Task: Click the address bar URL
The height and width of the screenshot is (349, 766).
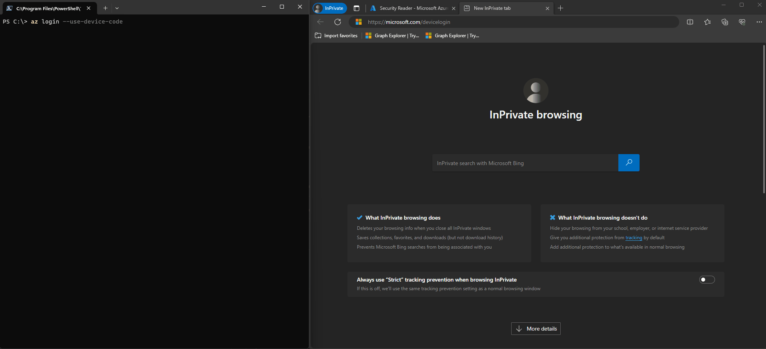Action: click(409, 22)
